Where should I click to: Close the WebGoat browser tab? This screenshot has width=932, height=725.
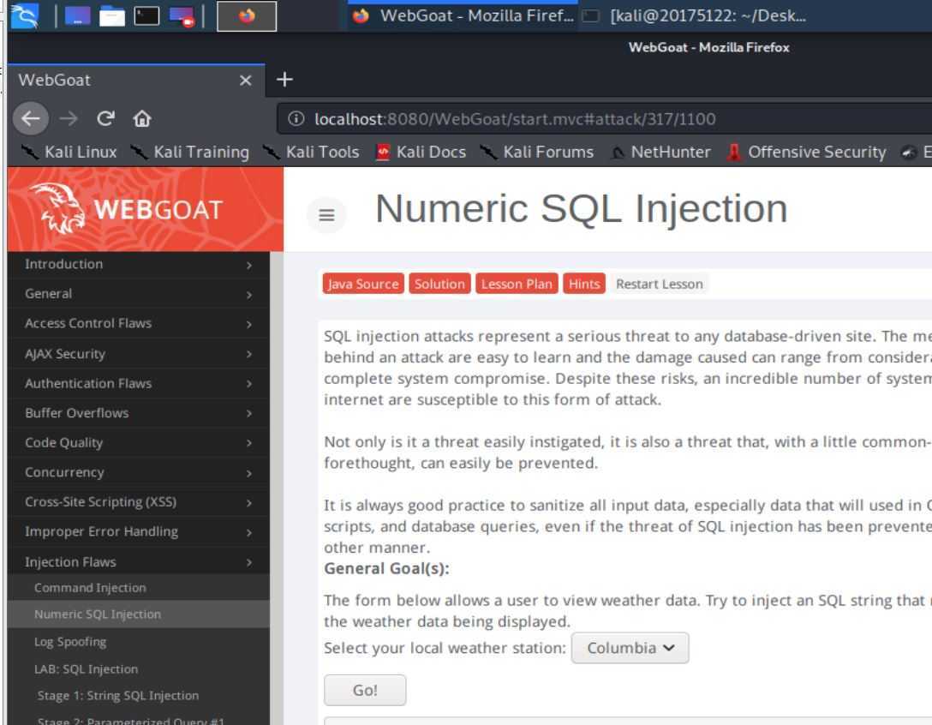click(x=246, y=81)
